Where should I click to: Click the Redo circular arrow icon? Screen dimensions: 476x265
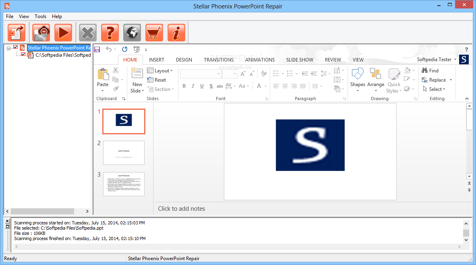coord(124,49)
